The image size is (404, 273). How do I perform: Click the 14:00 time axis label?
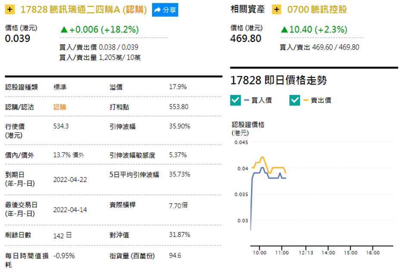pos(328,253)
